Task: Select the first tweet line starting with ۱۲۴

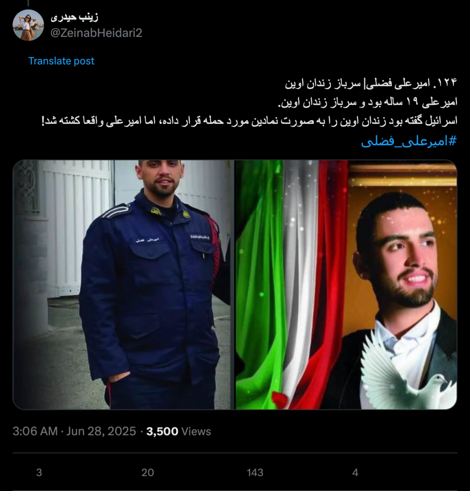Action: [371, 83]
